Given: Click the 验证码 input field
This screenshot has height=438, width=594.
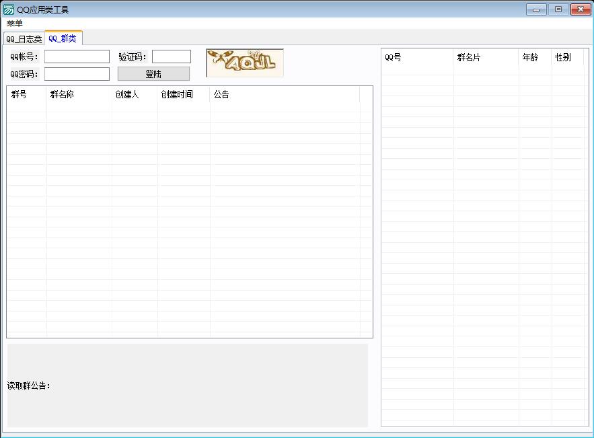Looking at the screenshot, I should click(172, 57).
